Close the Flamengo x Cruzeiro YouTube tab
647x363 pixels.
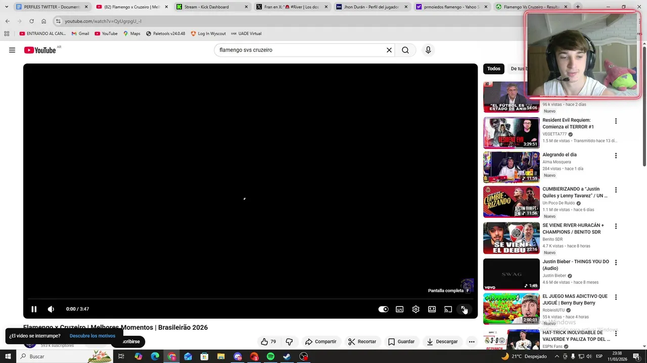pos(166,7)
